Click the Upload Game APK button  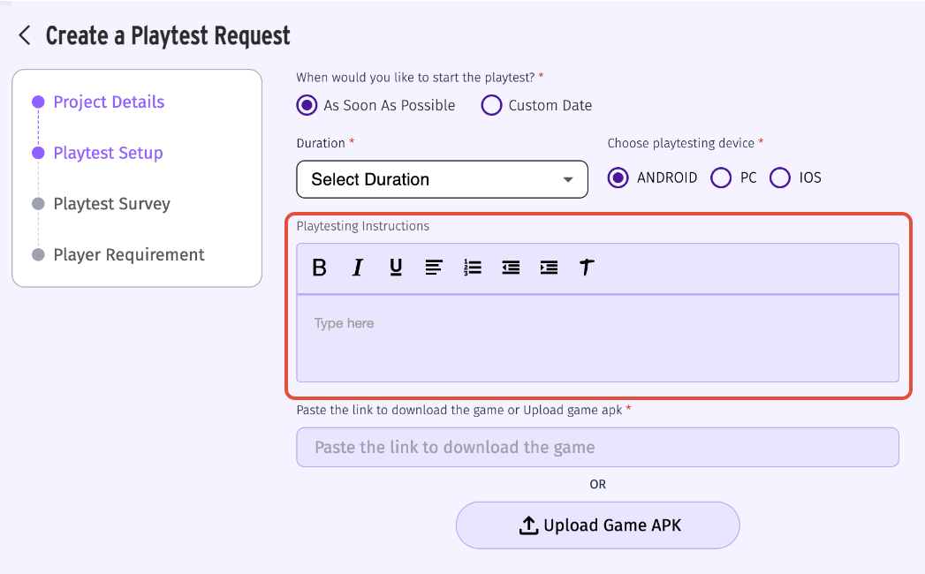[x=597, y=525]
